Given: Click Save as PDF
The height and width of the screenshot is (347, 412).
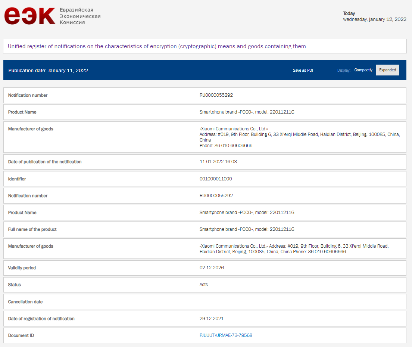Looking at the screenshot, I should [x=303, y=70].
